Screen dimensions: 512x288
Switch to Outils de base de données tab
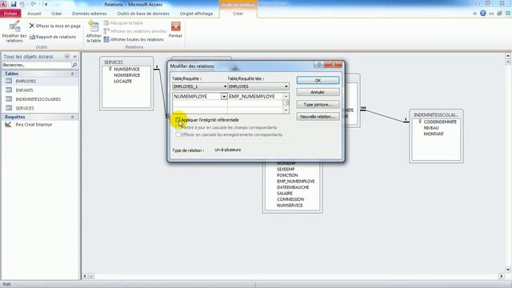[143, 14]
